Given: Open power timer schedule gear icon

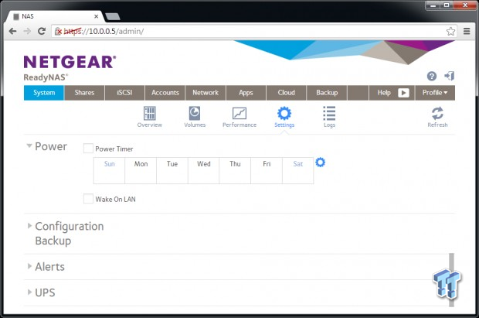Looking at the screenshot, I should [x=320, y=162].
